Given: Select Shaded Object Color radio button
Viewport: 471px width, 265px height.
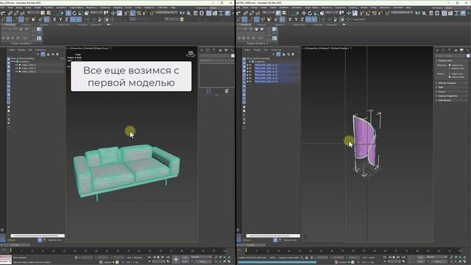Looking at the screenshot, I should coord(450,74).
